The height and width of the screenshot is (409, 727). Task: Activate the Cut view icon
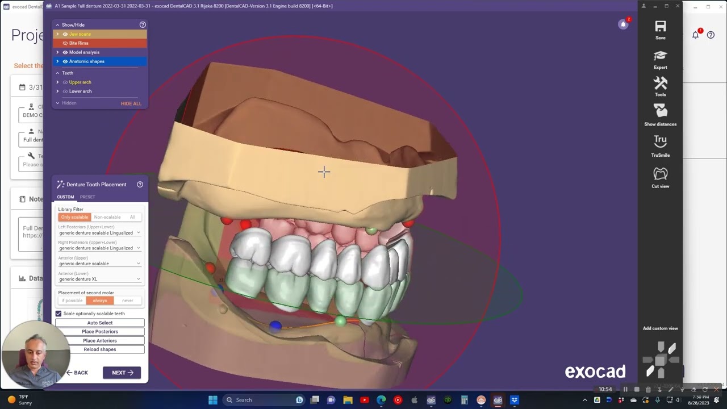(660, 174)
